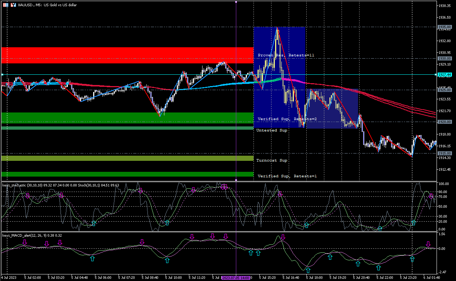Select the 'Untested Sup' text label
This screenshot has width=456, height=281.
(271, 130)
